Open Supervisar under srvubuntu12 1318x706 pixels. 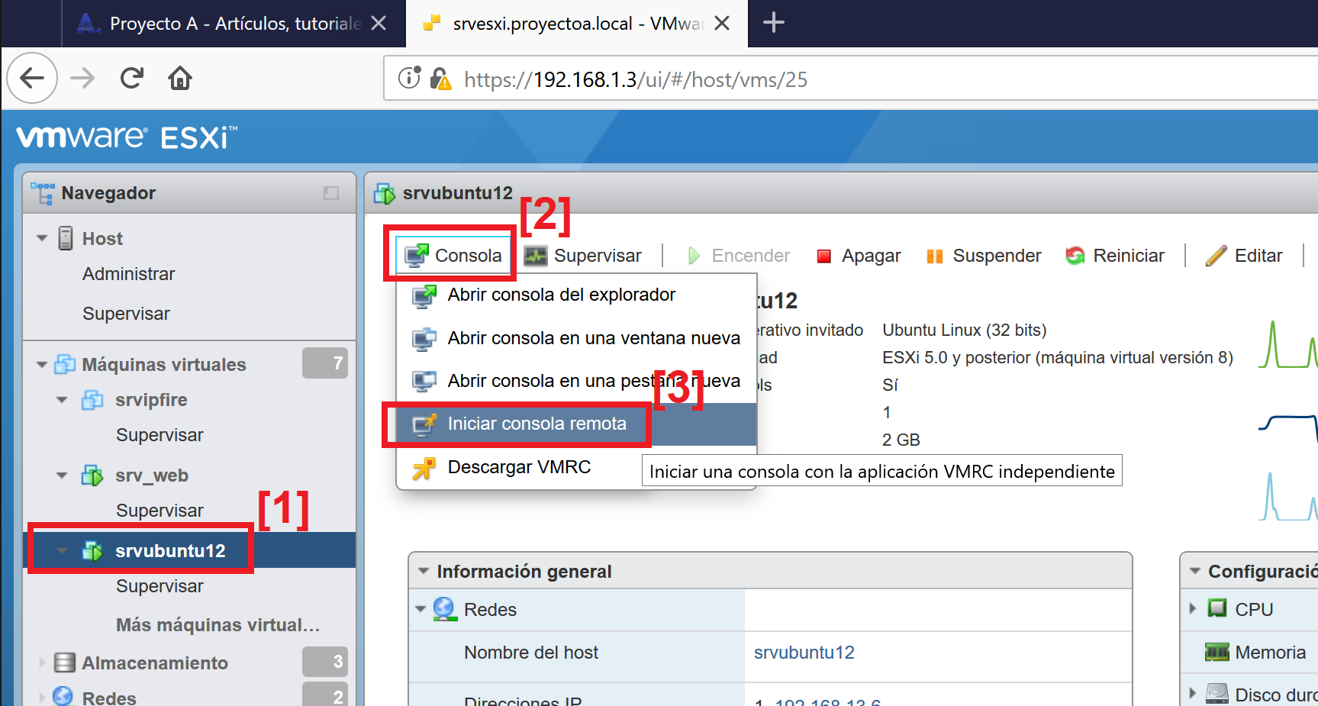click(160, 586)
